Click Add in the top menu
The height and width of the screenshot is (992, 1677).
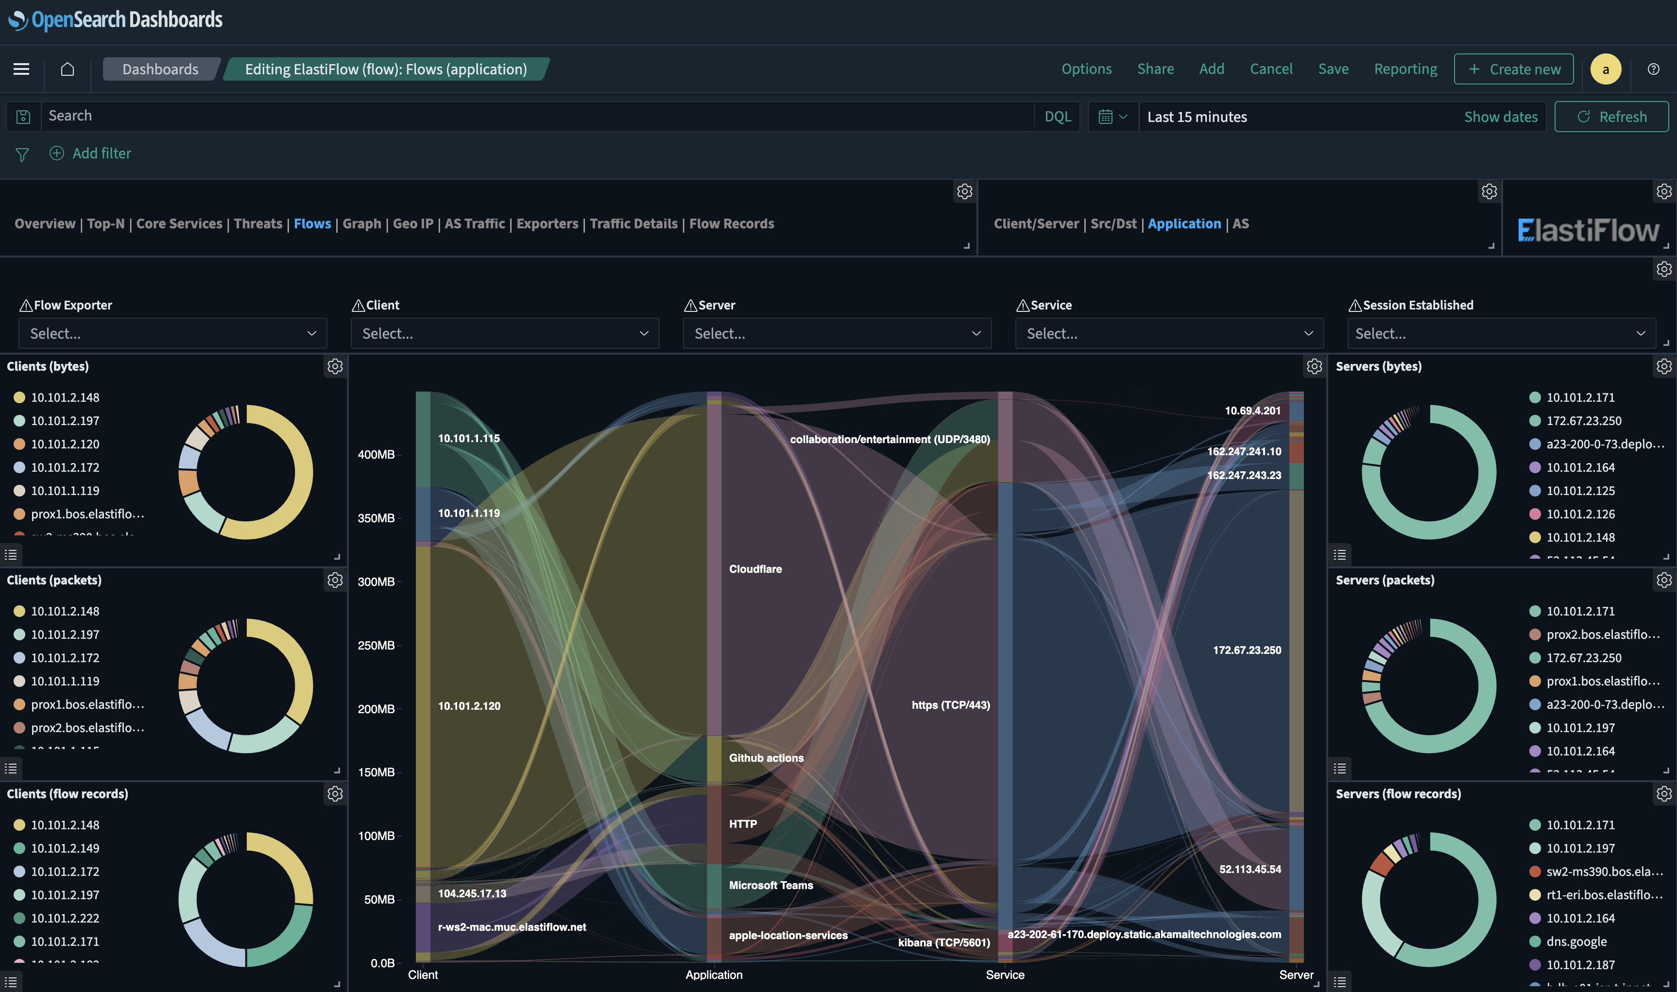(1211, 69)
